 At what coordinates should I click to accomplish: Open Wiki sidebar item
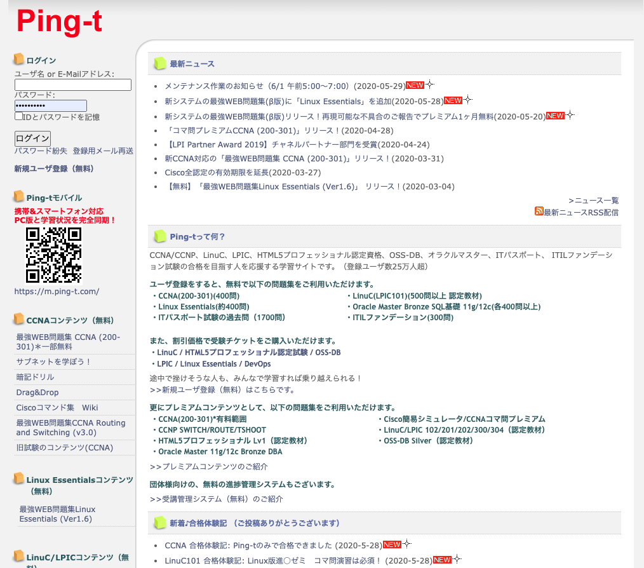click(90, 408)
